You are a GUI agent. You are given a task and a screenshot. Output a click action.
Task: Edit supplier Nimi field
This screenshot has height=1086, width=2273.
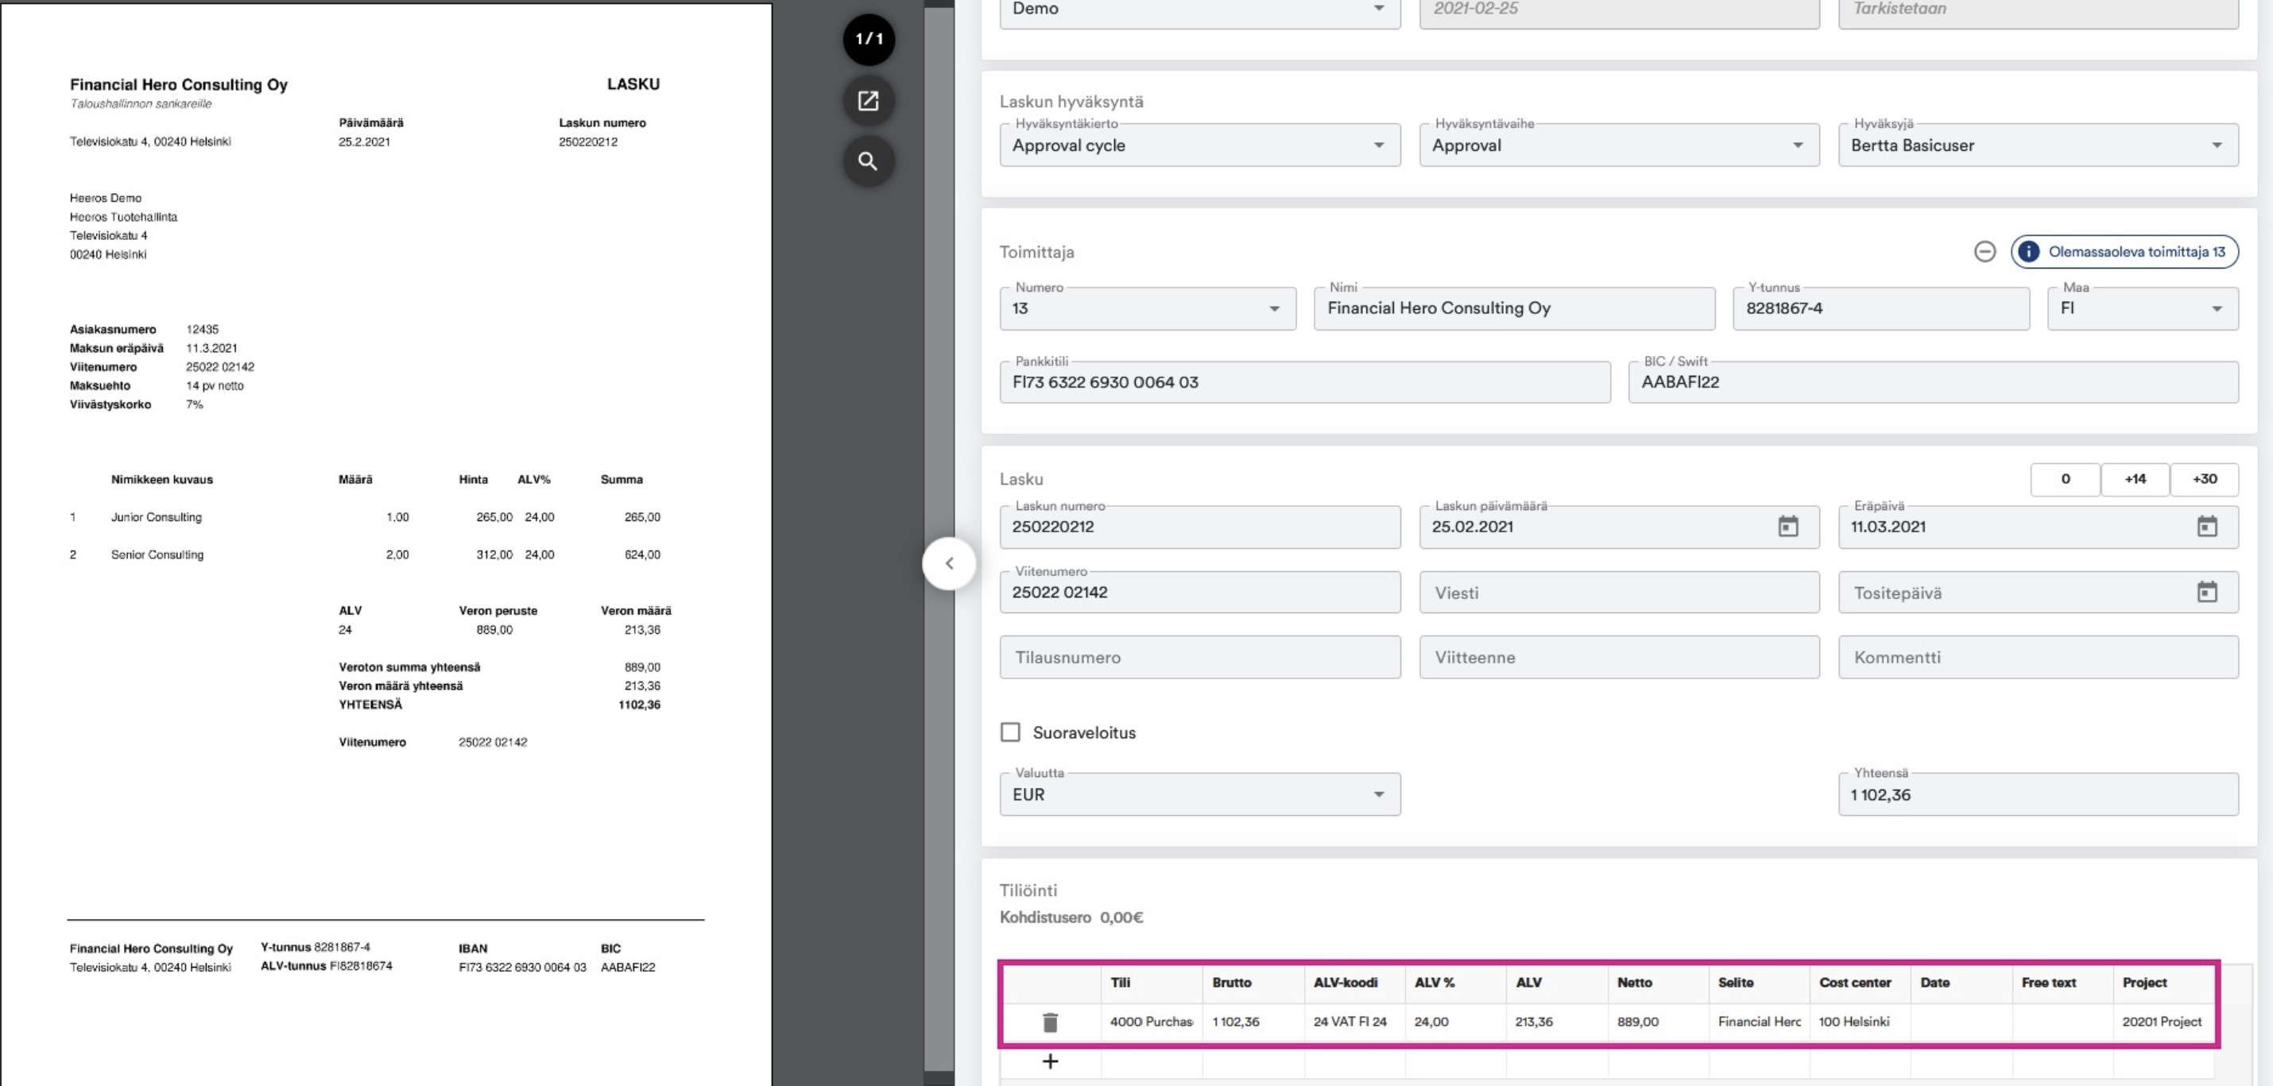[1513, 309]
